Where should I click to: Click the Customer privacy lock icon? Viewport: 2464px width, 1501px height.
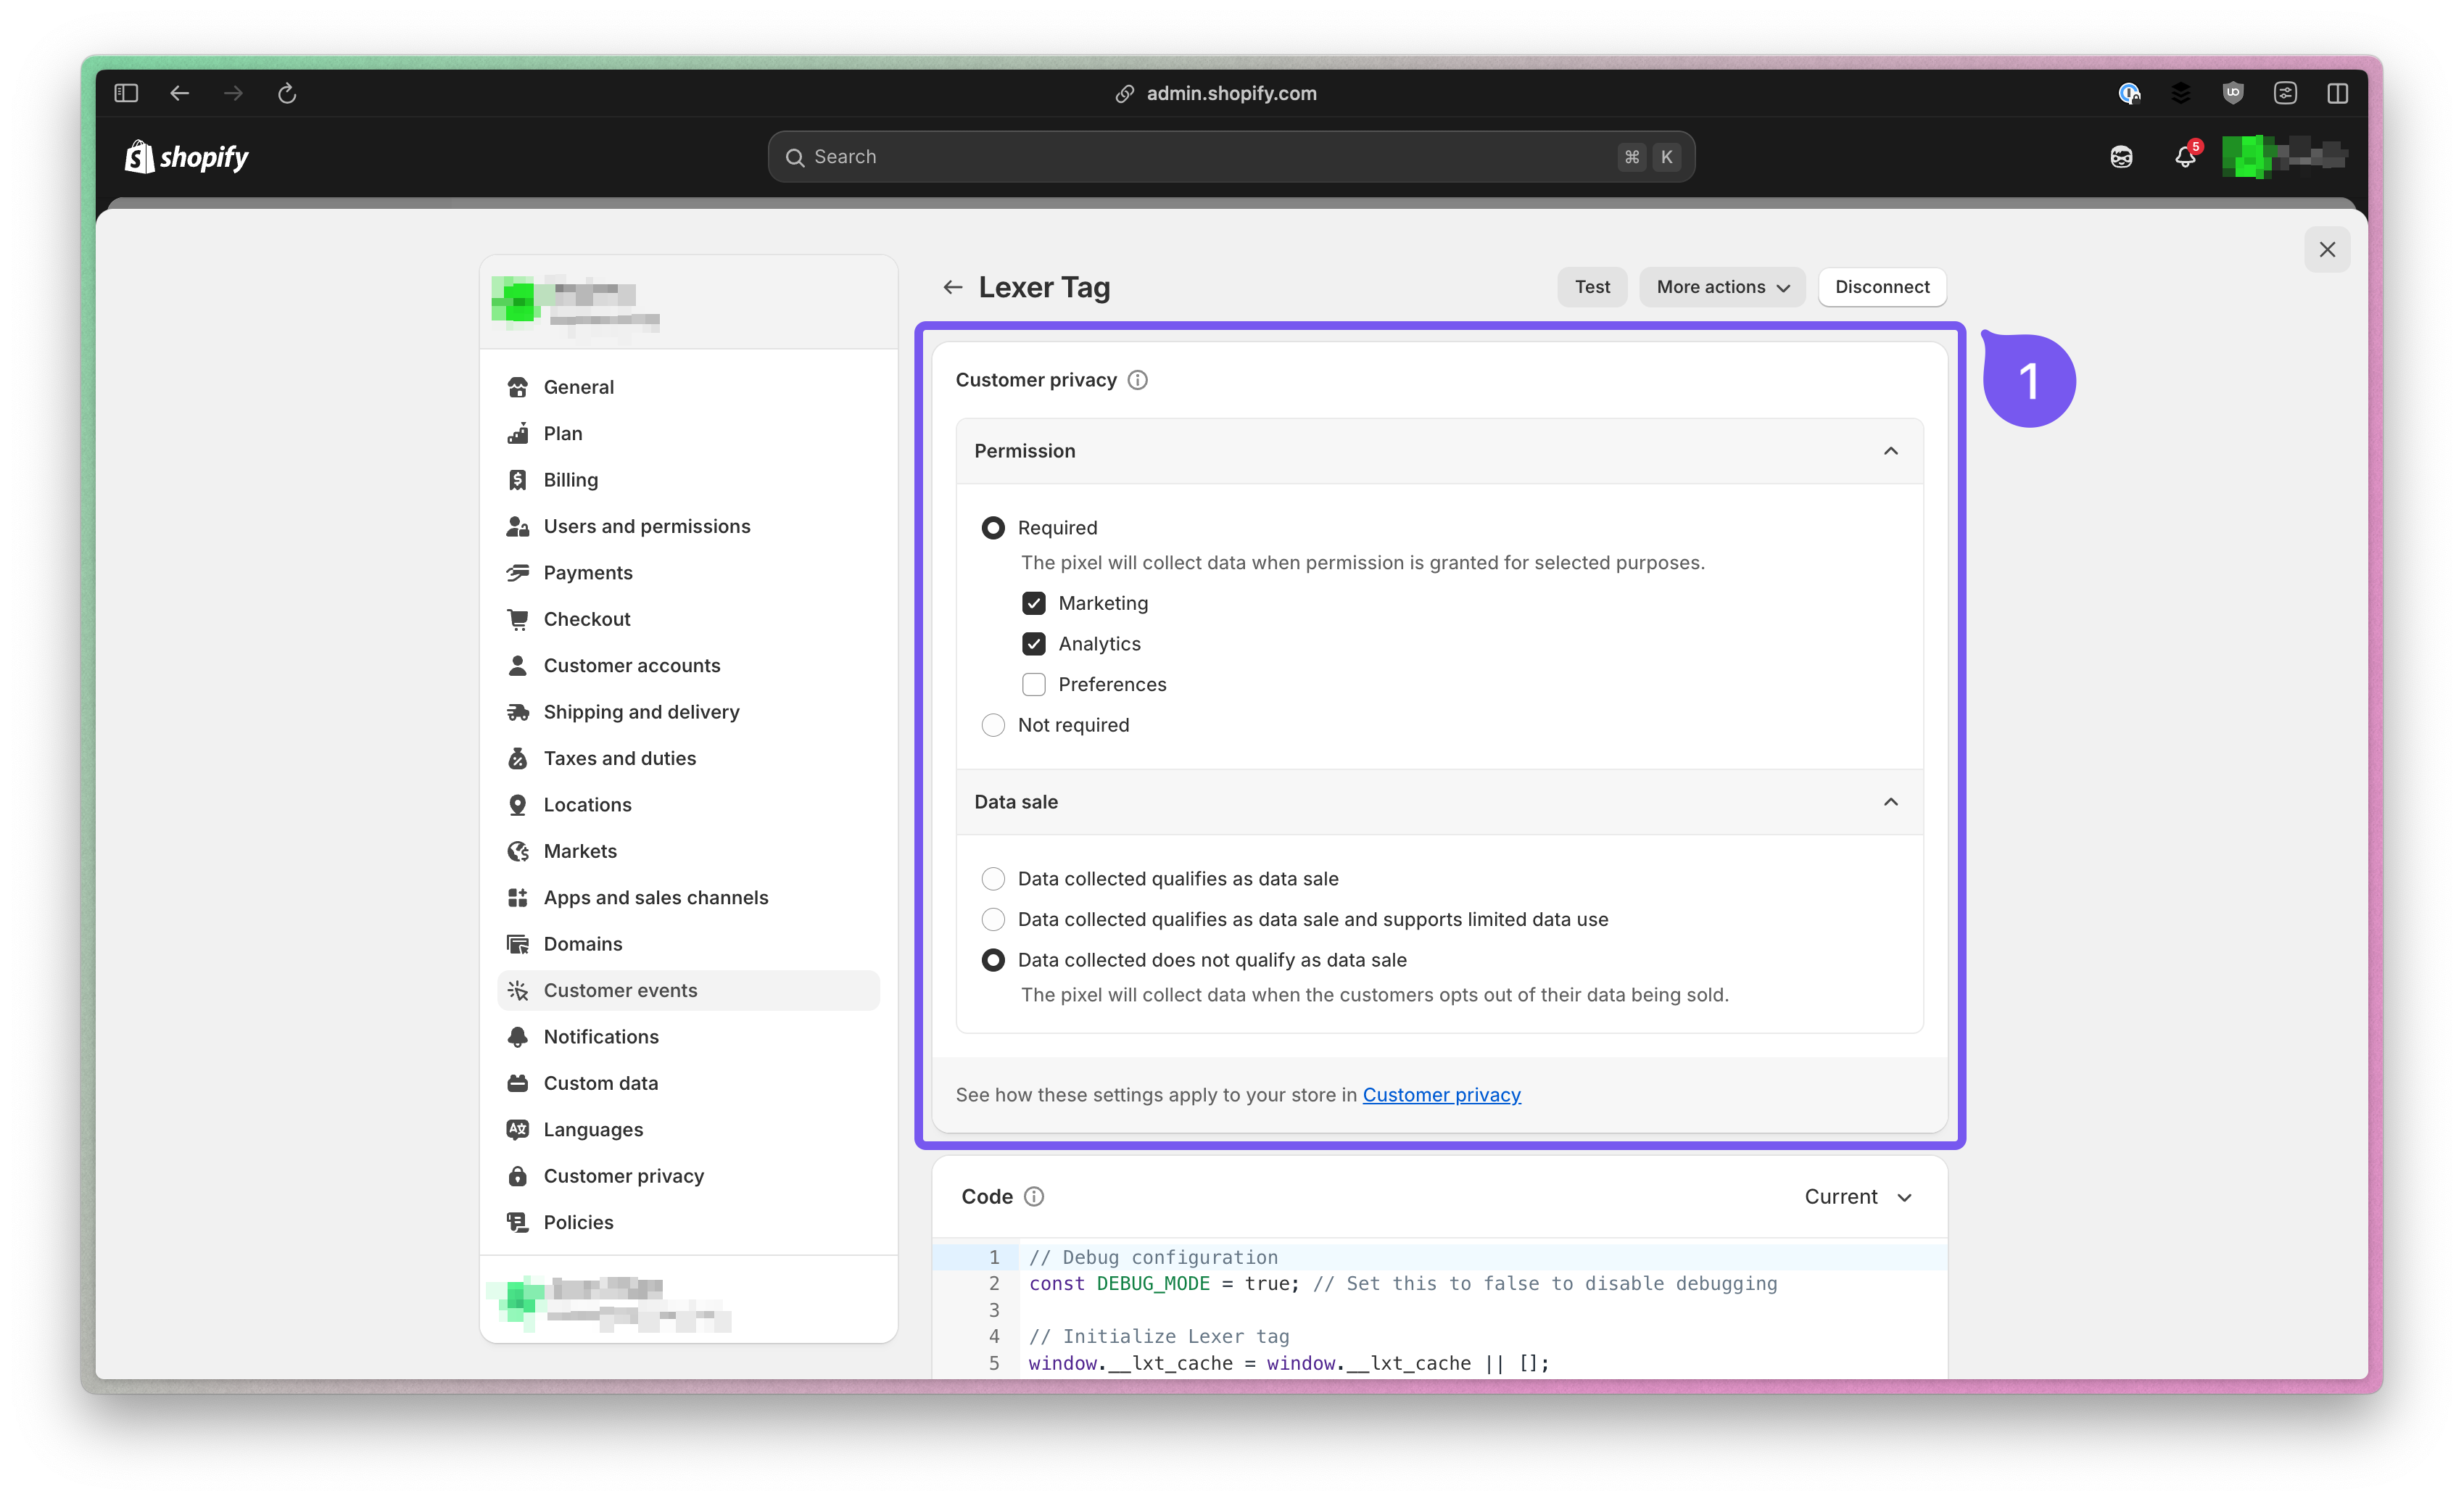pyautogui.click(x=518, y=1176)
